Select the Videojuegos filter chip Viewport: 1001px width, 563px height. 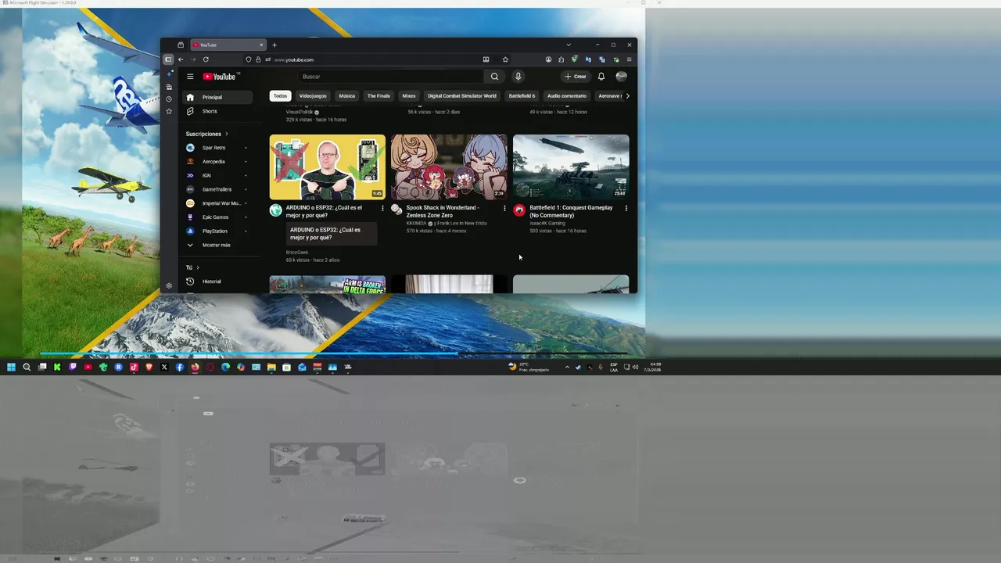coord(313,96)
